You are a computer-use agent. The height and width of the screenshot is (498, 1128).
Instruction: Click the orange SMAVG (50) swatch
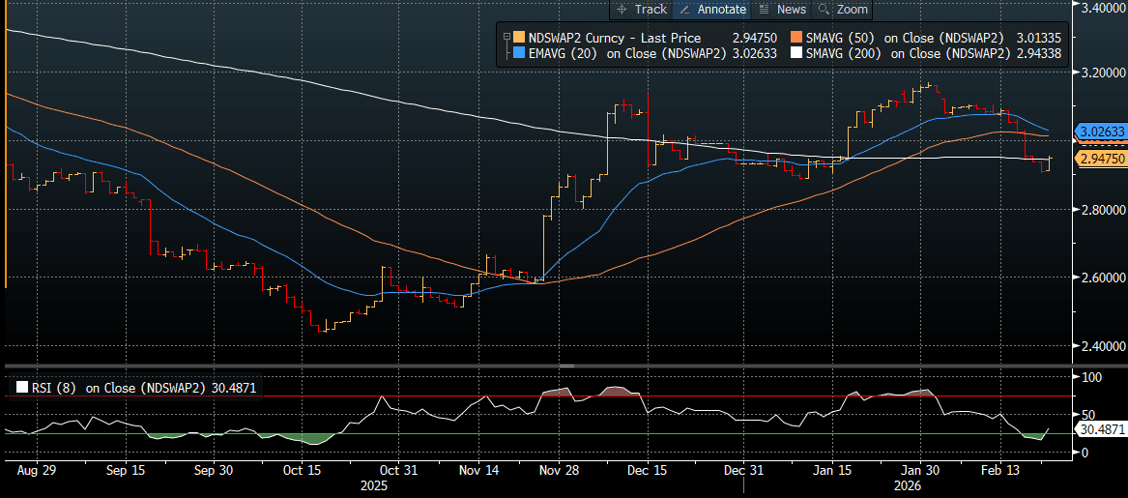coord(796,38)
